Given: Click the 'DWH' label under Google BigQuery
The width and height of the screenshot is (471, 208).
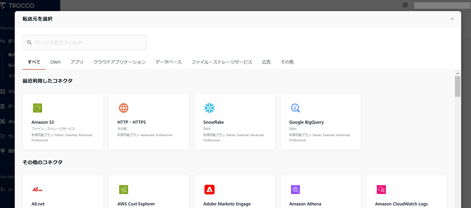Looking at the screenshot, I should [293, 129].
